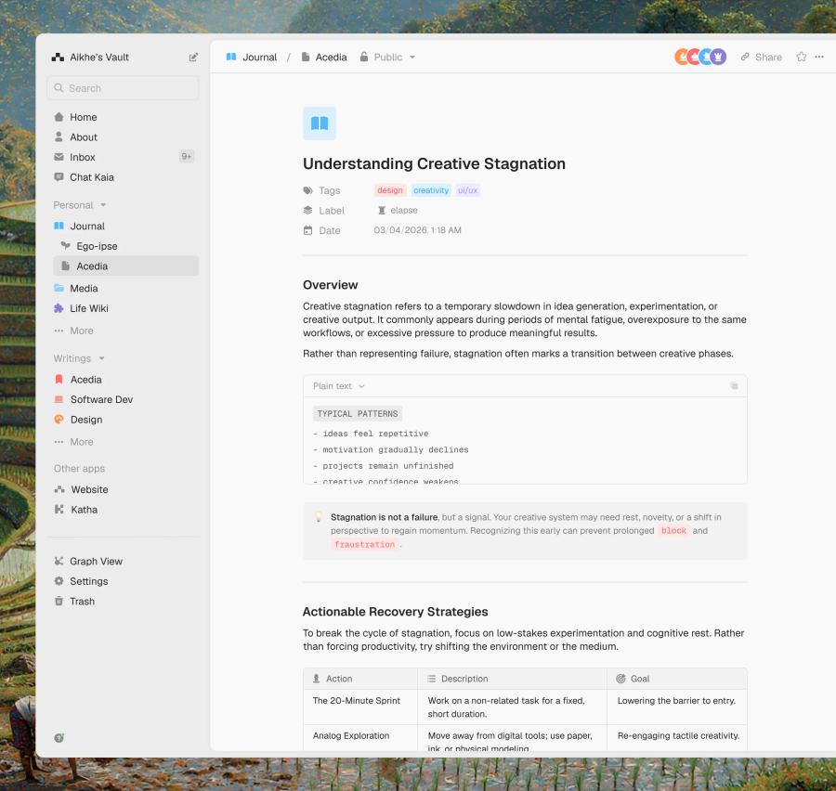Open the three-dot more options menu

(x=819, y=57)
